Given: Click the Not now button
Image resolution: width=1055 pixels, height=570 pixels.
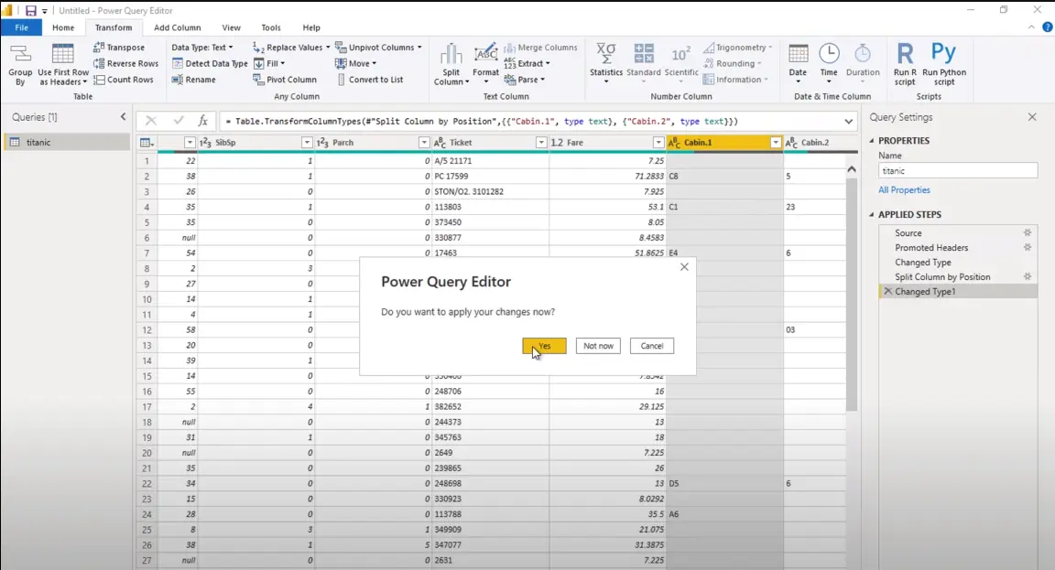Looking at the screenshot, I should coord(598,346).
